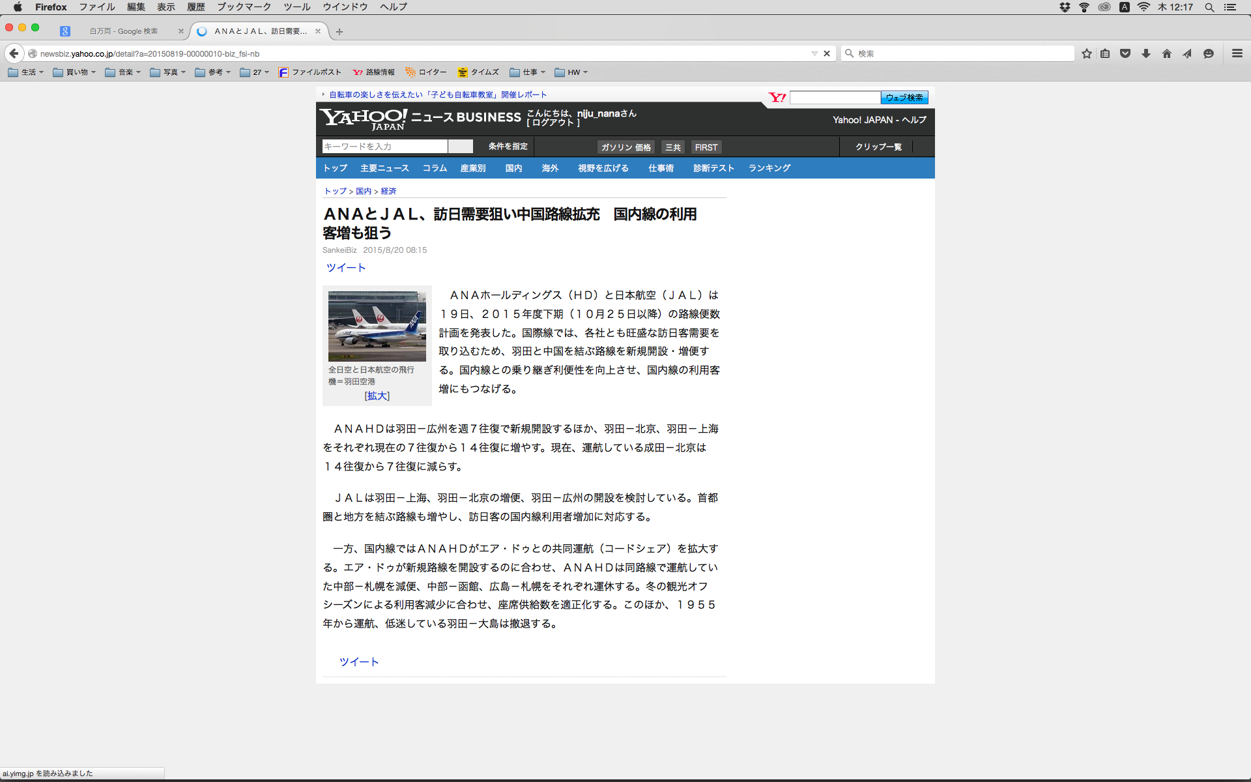The image size is (1251, 782).
Task: Open the Firefox hamburger menu
Action: coord(1237,54)
